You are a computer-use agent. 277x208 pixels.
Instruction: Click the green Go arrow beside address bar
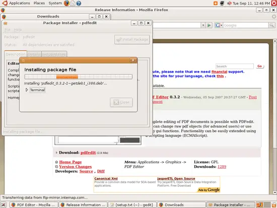(209, 25)
